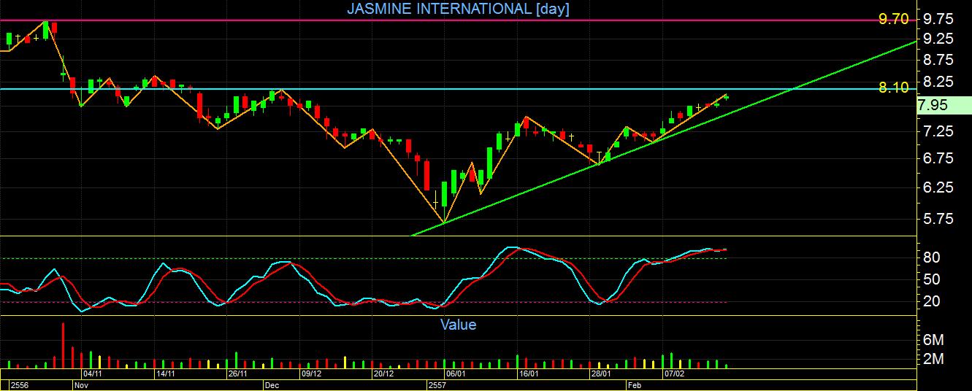The height and width of the screenshot is (391, 972).
Task: Click the tallest red volume bar
Action: (63, 345)
